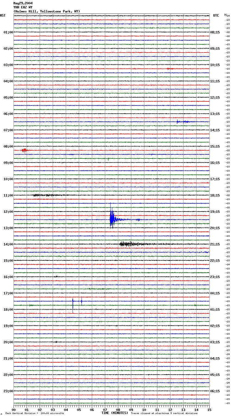
Task: Click the date heading May29,2004
Action: click(x=23, y=3)
